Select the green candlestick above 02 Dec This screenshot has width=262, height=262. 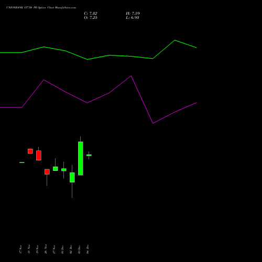click(x=72, y=177)
